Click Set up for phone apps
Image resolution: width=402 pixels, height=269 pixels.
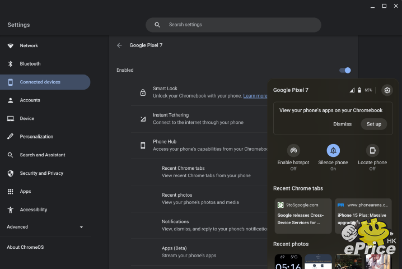click(374, 124)
